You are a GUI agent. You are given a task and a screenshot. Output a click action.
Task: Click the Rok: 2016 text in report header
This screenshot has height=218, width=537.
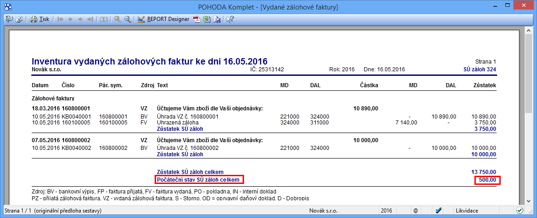click(x=341, y=69)
